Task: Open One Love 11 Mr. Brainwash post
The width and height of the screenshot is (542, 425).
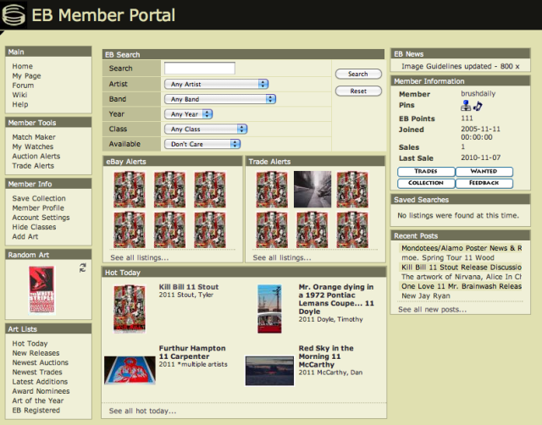Action: 462,286
